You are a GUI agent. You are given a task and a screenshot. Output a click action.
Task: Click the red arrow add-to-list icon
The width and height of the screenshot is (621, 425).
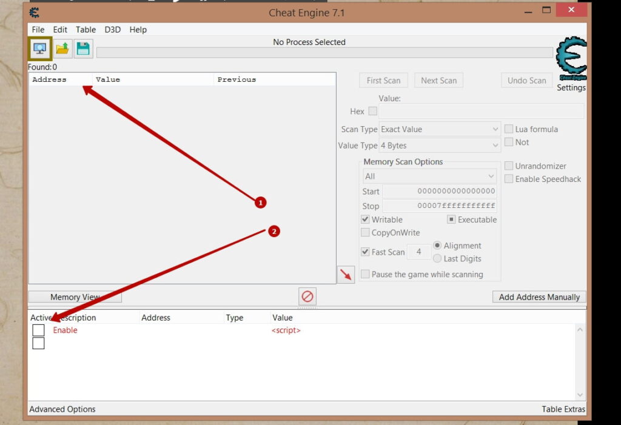(x=346, y=274)
